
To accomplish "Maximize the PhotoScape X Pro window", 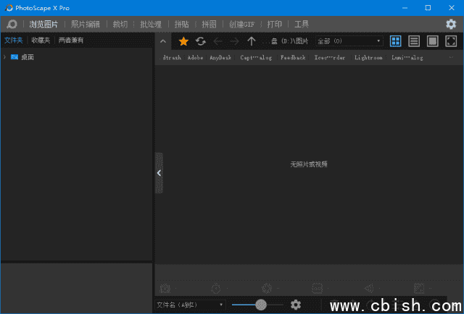I will (x=428, y=8).
